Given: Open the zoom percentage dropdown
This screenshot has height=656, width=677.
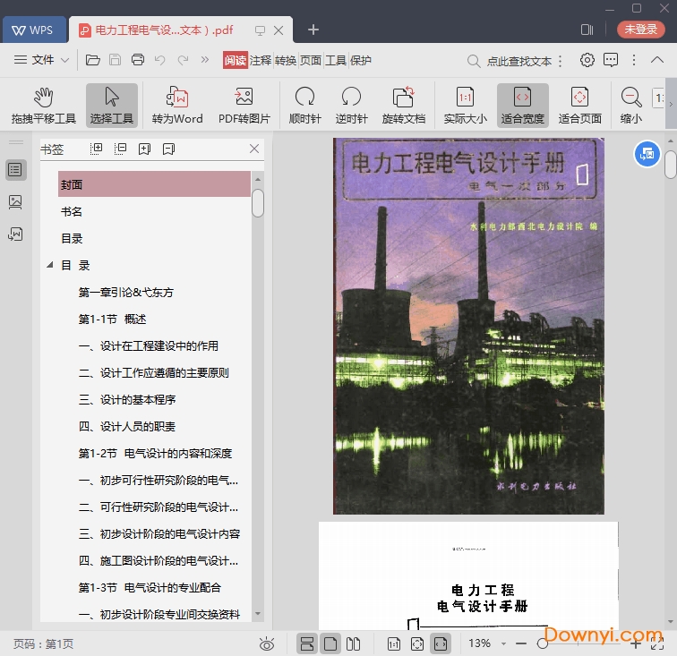Looking at the screenshot, I should click(504, 643).
